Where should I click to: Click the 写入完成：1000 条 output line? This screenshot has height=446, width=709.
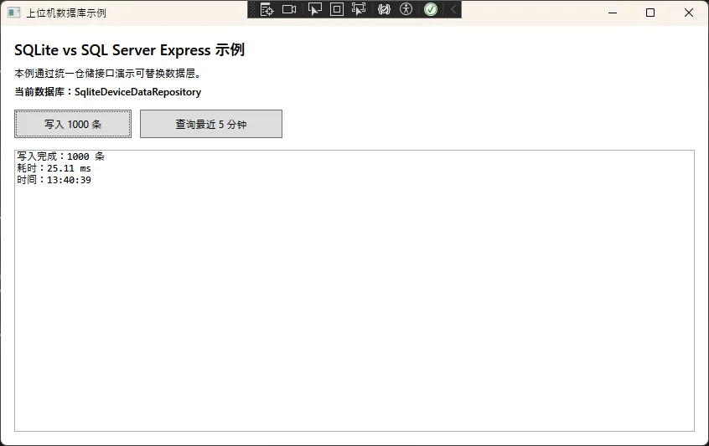pos(60,156)
